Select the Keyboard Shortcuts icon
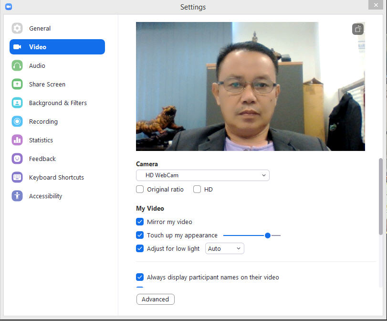 point(17,177)
